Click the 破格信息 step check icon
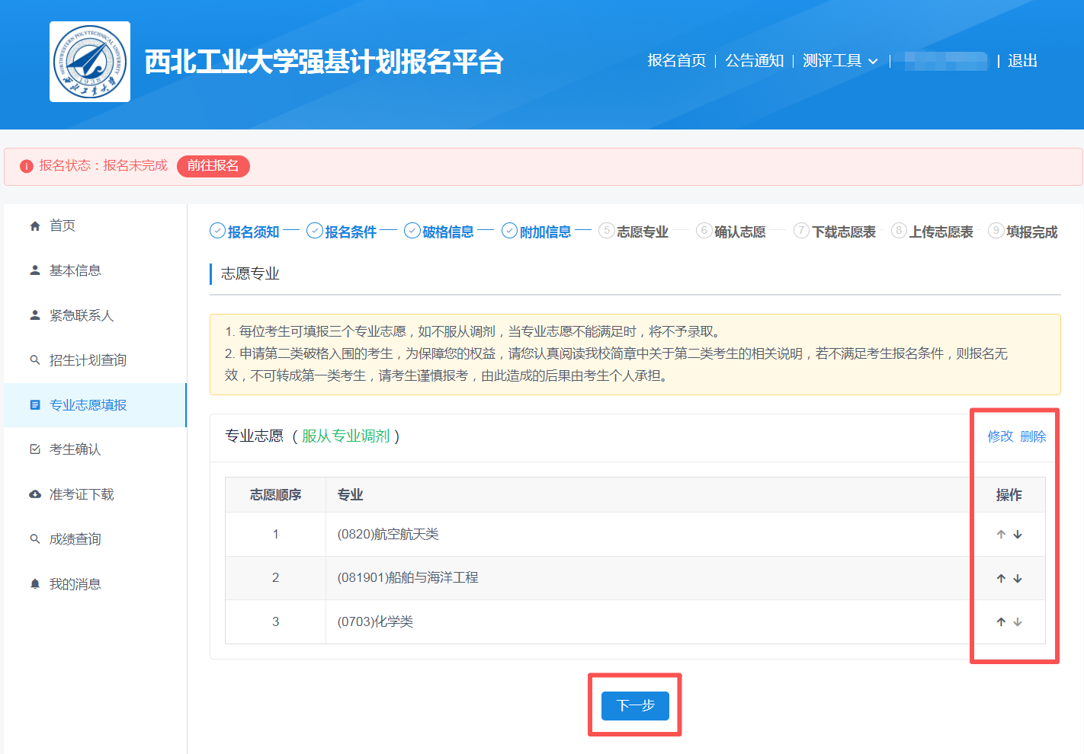1084x754 pixels. [412, 231]
